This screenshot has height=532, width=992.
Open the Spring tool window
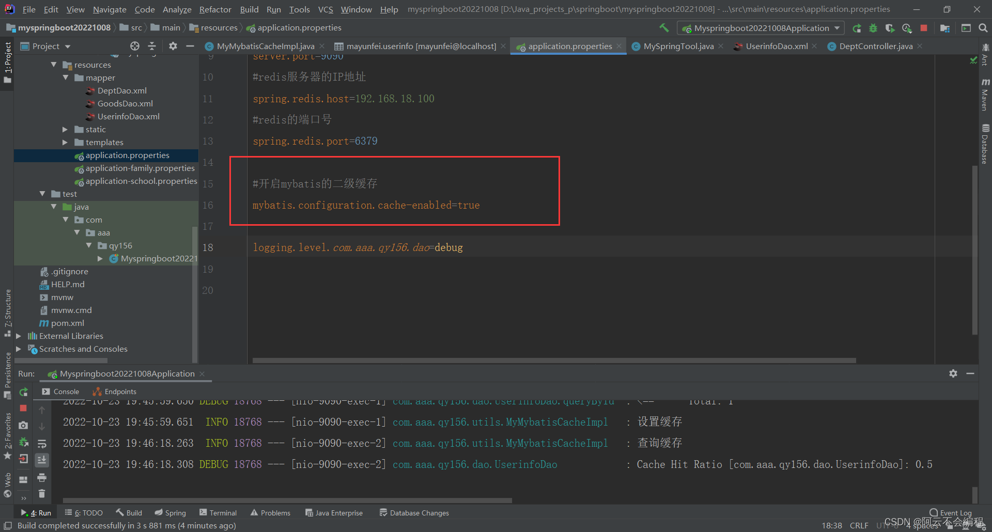coord(170,513)
